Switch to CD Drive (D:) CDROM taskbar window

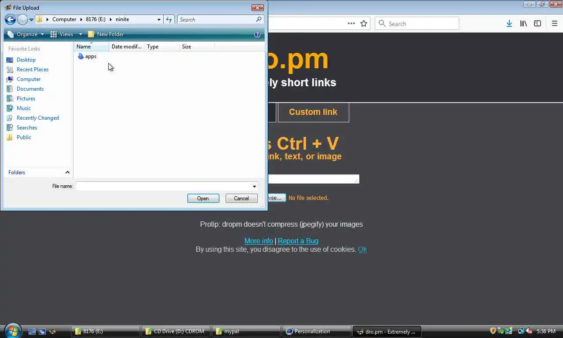[x=176, y=331]
